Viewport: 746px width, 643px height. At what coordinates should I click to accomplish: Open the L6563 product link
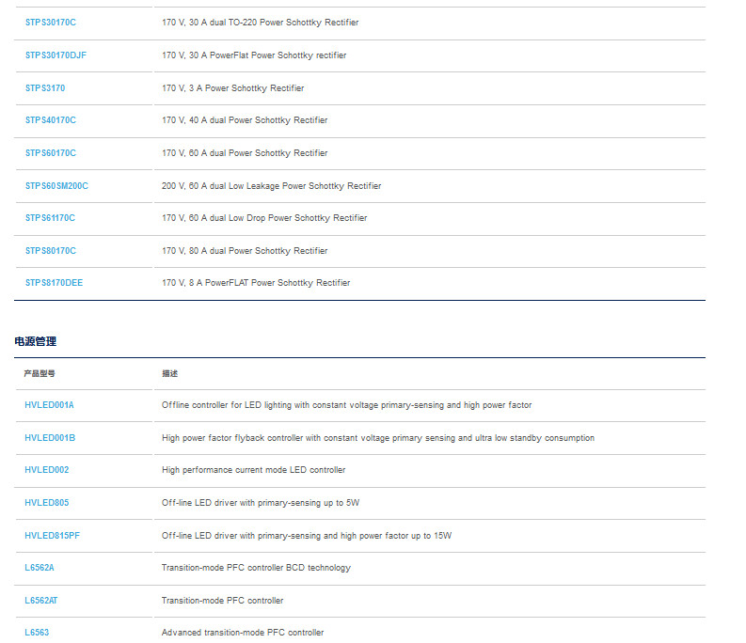pyautogui.click(x=37, y=632)
